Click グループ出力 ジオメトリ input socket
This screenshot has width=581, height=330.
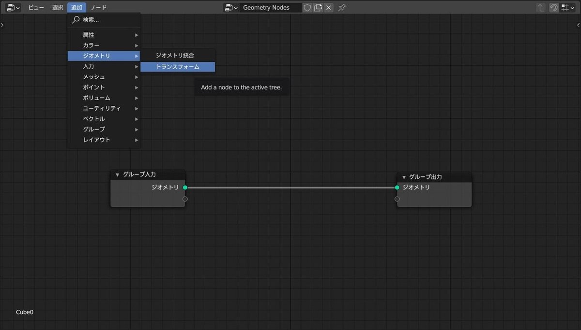(397, 187)
